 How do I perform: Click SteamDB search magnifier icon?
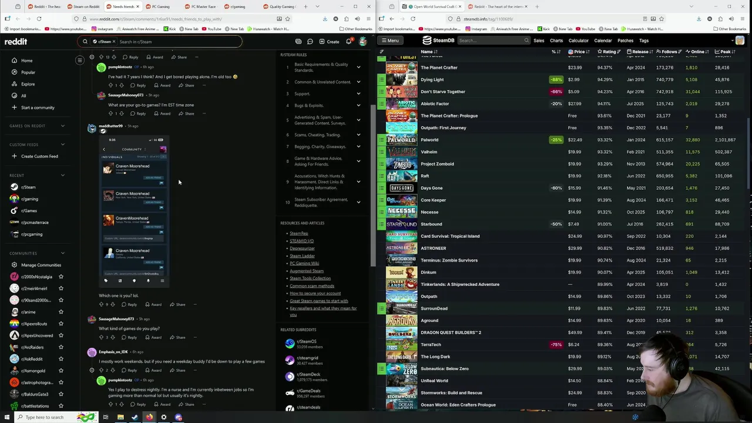pos(526,41)
